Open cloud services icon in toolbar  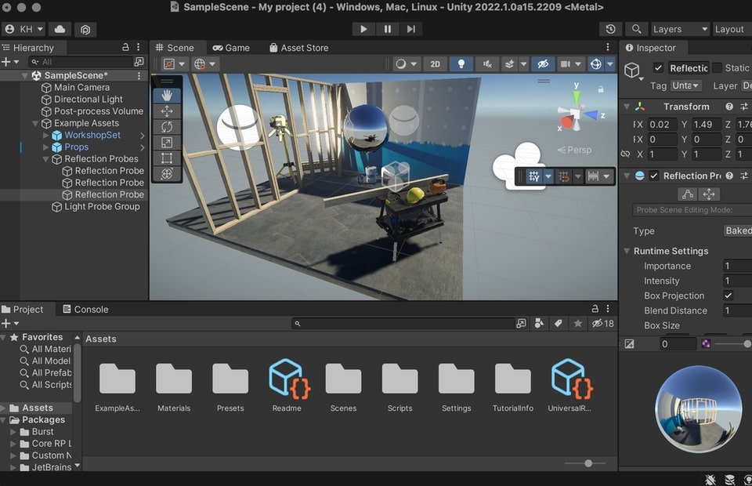pos(59,29)
